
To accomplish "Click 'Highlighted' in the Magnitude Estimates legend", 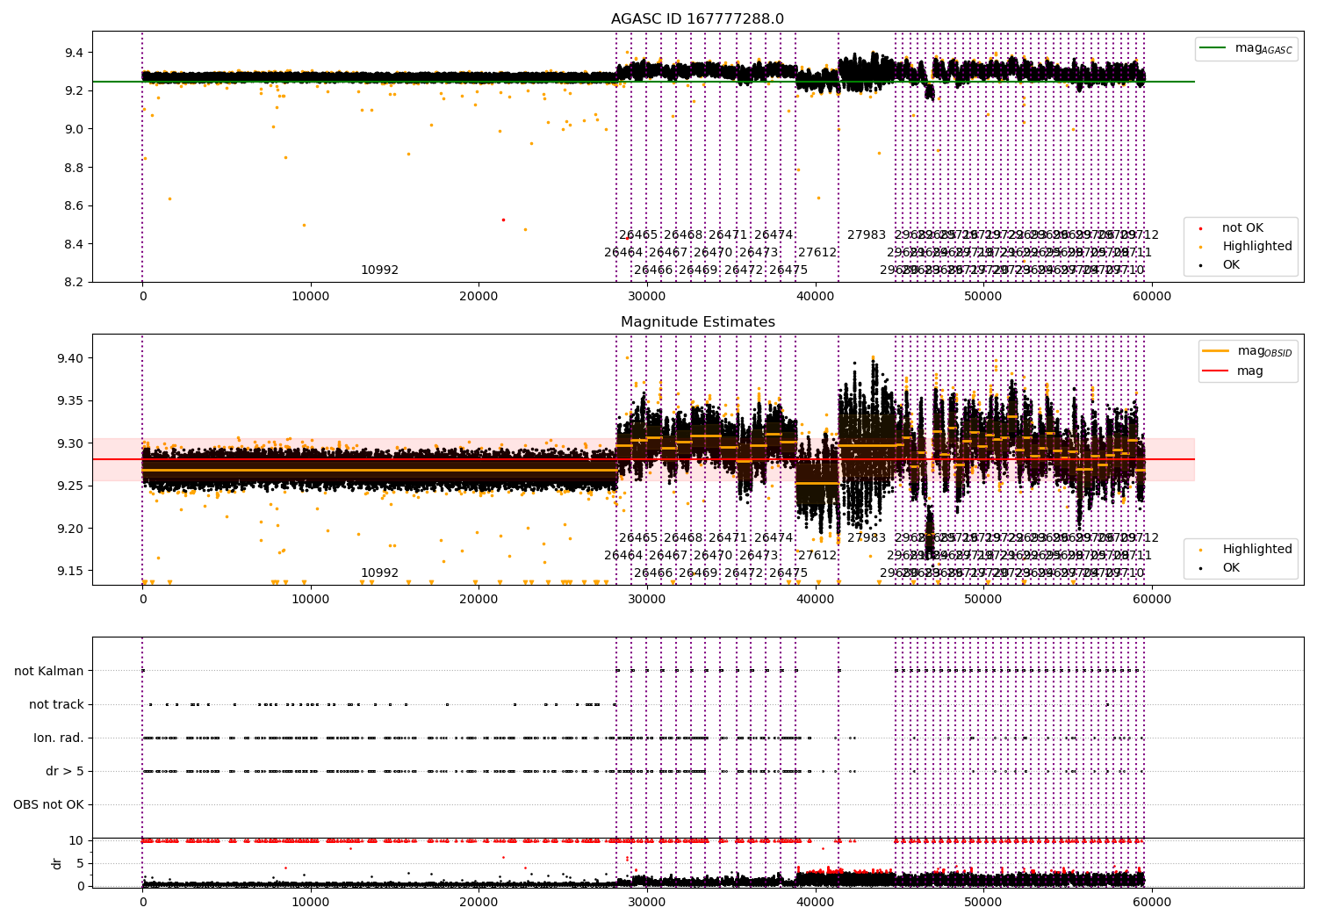I will [x=1257, y=550].
